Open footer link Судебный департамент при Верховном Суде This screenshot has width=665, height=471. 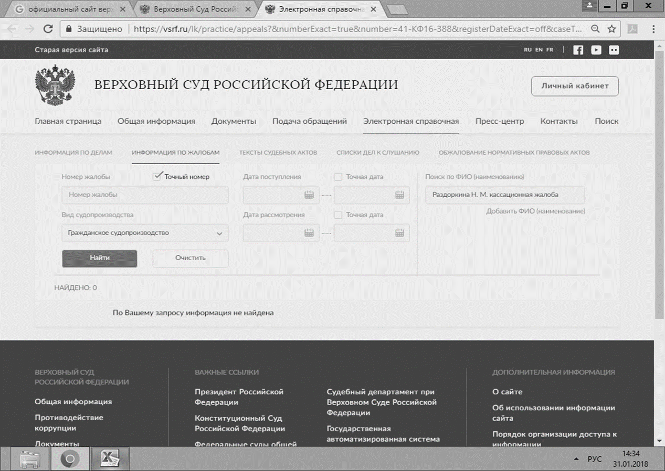pos(382,402)
